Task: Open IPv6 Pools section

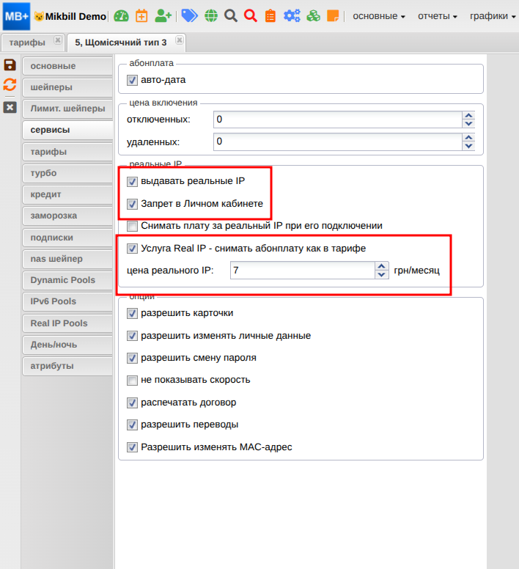Action: click(x=67, y=301)
